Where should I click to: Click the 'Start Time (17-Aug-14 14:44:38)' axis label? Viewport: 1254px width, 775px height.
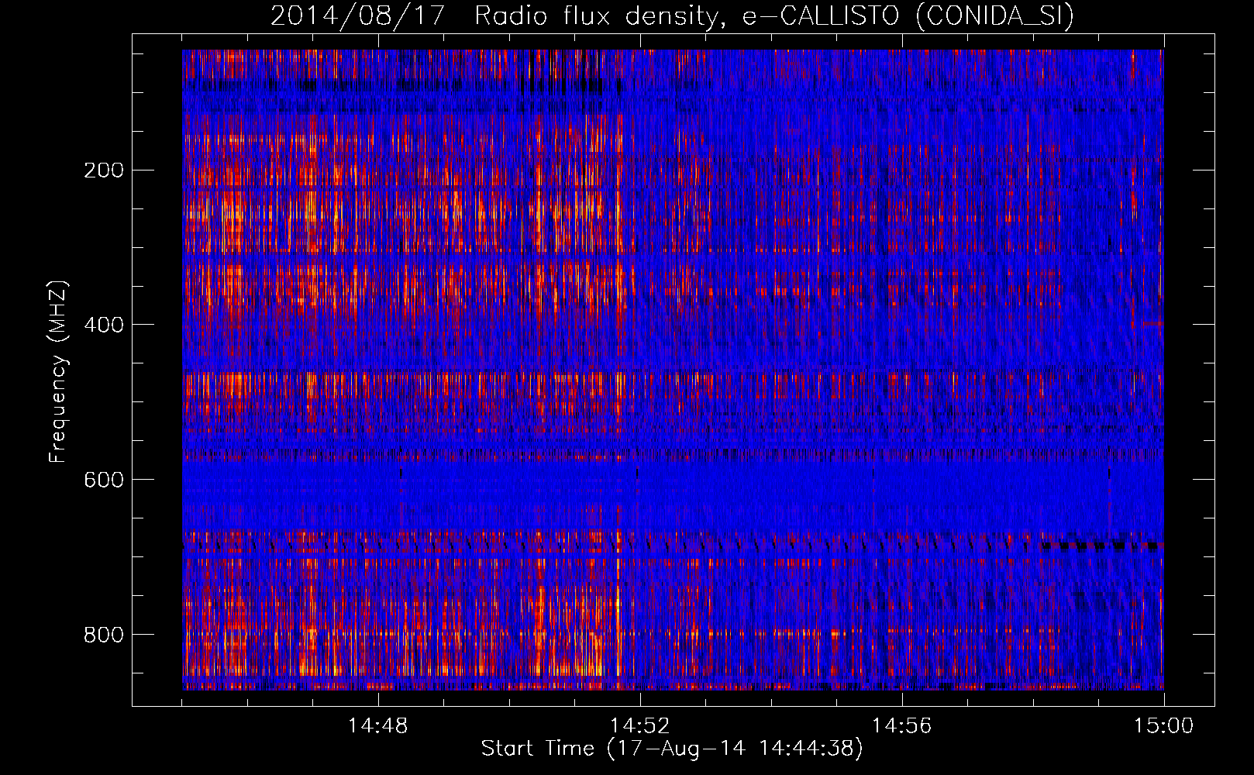click(x=671, y=749)
